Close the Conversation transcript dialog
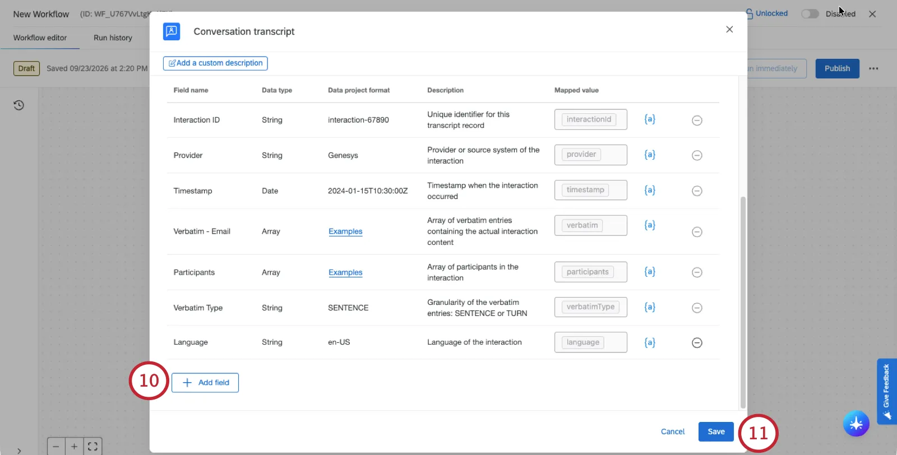897x455 pixels. coord(729,29)
